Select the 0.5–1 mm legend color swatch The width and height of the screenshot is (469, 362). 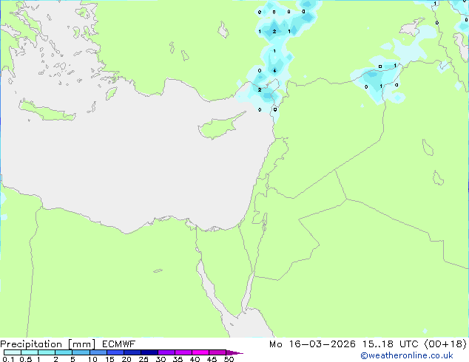30,352
